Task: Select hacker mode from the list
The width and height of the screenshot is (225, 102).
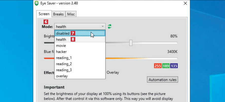Action: (x=61, y=52)
